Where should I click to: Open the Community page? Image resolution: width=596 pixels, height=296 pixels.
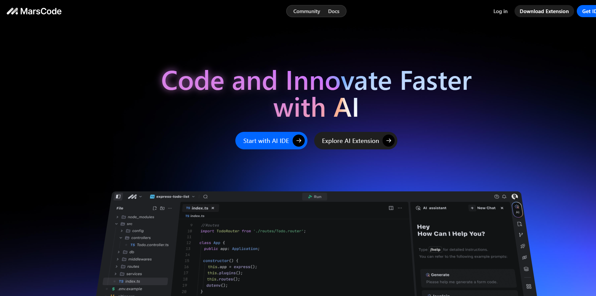(x=306, y=11)
